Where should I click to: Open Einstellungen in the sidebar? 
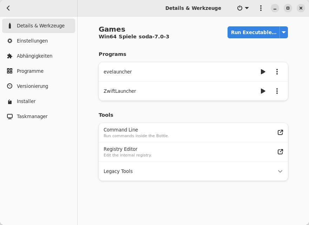39,41
